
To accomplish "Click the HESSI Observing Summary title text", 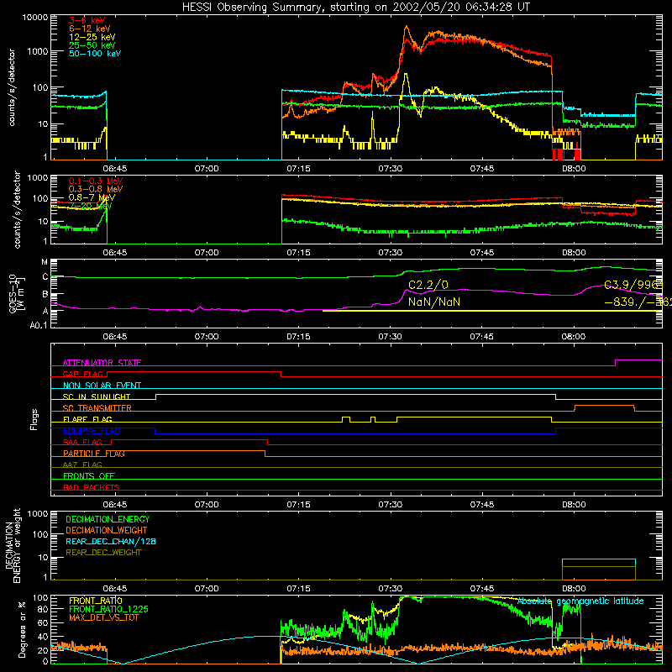I will pyautogui.click(x=355, y=7).
